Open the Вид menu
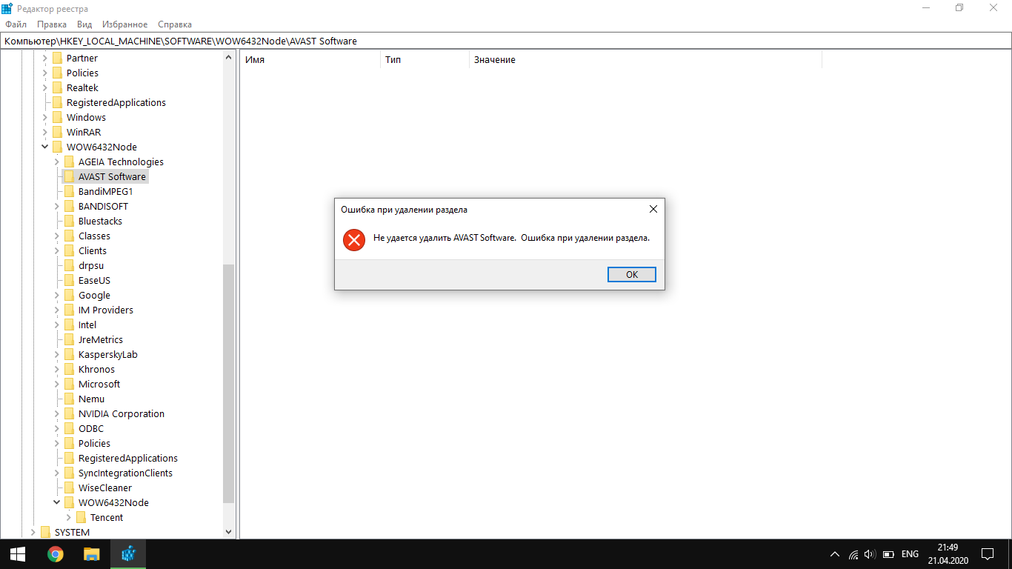 click(84, 24)
